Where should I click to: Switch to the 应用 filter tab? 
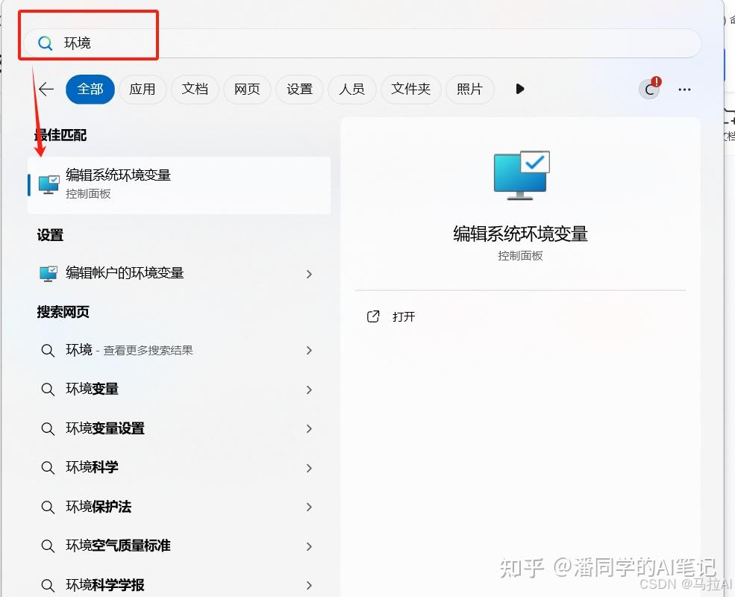pyautogui.click(x=143, y=89)
